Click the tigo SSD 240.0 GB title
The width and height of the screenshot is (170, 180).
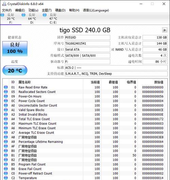click(x=85, y=30)
